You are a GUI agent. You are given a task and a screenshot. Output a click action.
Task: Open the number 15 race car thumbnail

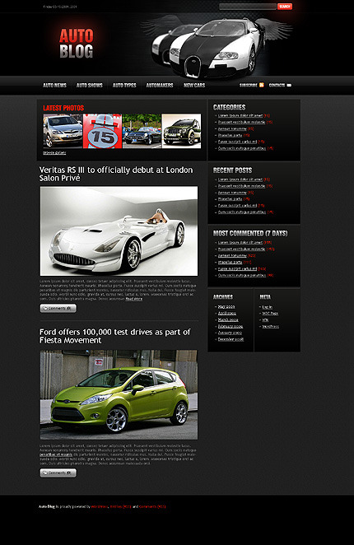[102, 131]
